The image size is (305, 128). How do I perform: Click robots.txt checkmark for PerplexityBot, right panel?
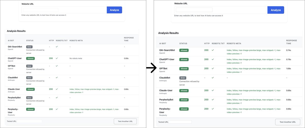213,100
